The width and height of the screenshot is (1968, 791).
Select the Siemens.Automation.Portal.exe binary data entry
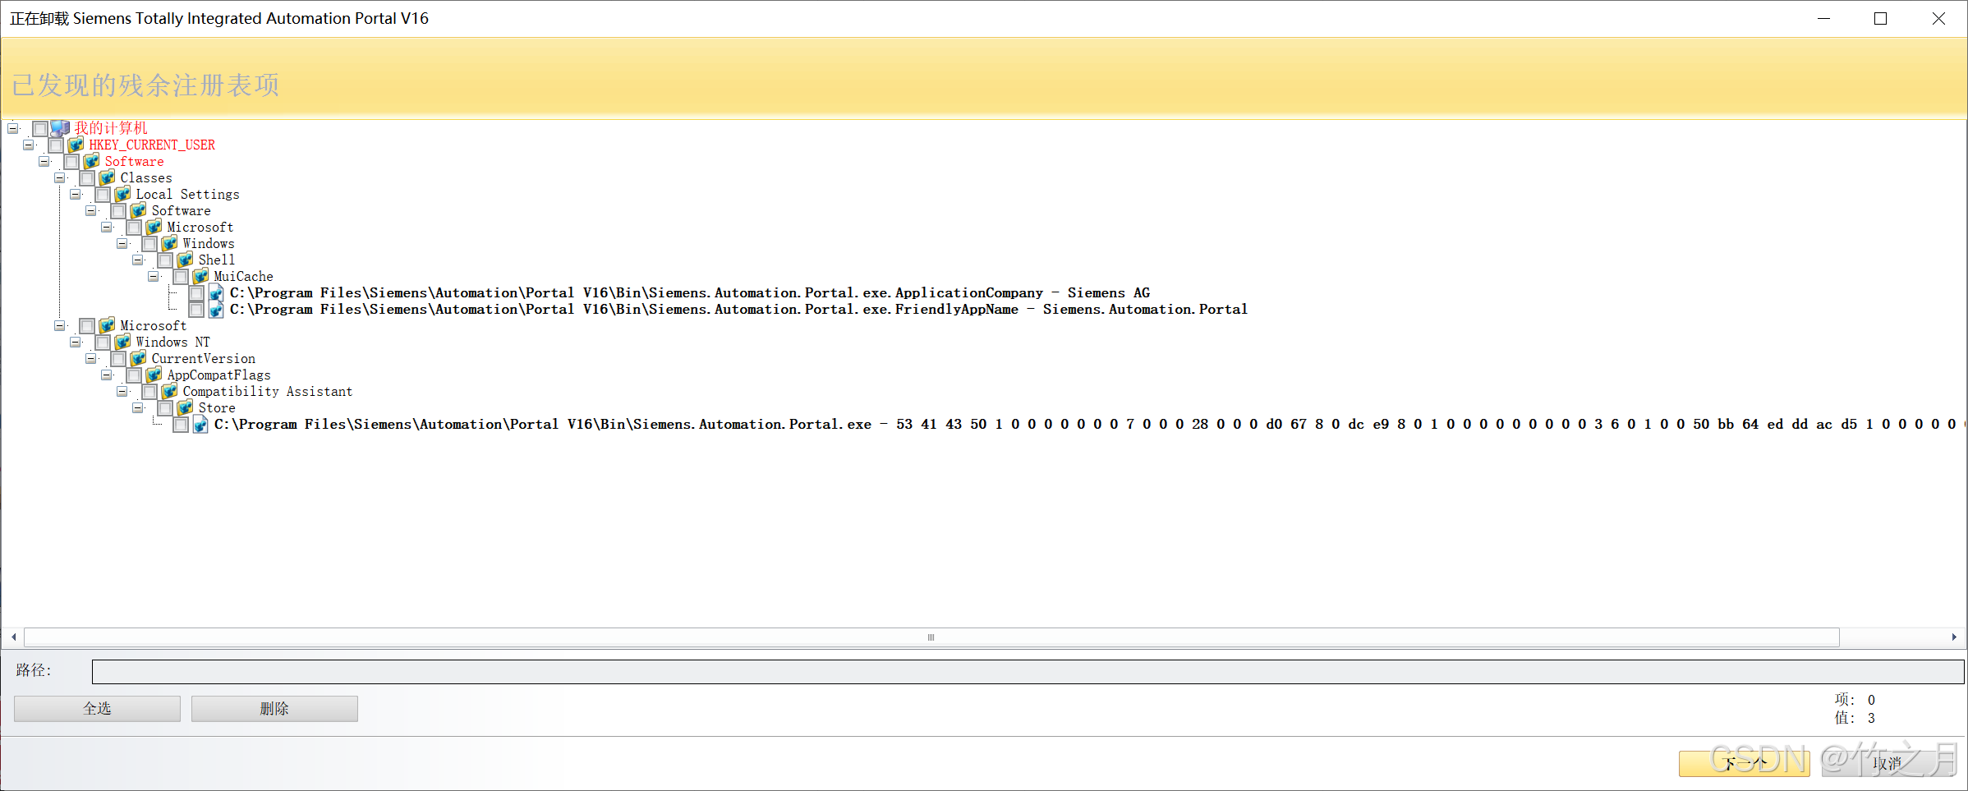[1090, 425]
